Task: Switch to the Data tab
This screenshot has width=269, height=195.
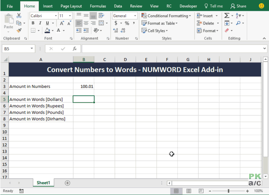Action: 118,6
